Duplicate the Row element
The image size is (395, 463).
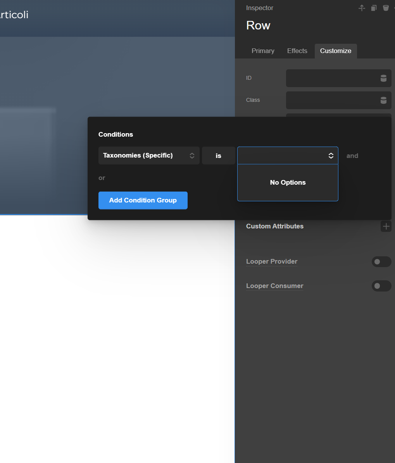[x=374, y=8]
